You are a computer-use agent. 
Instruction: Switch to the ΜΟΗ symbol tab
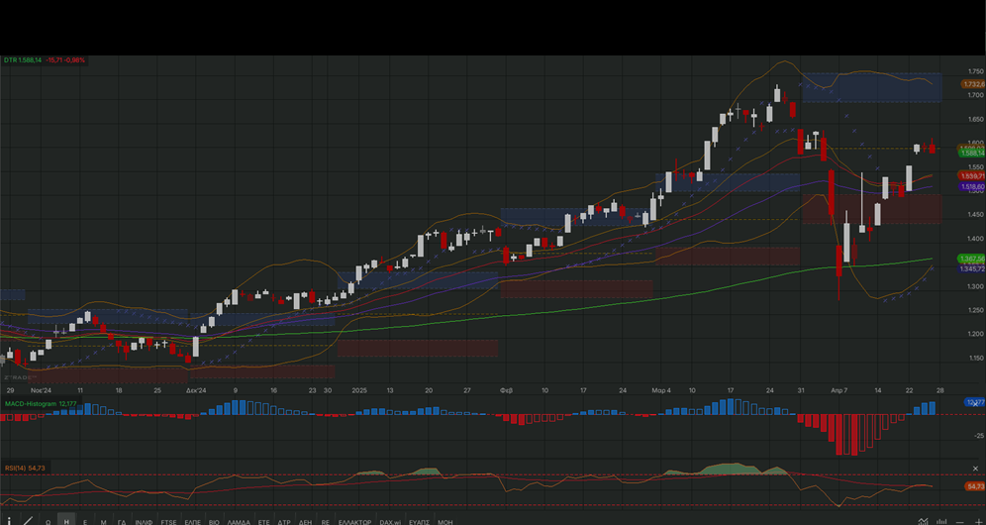point(444,522)
